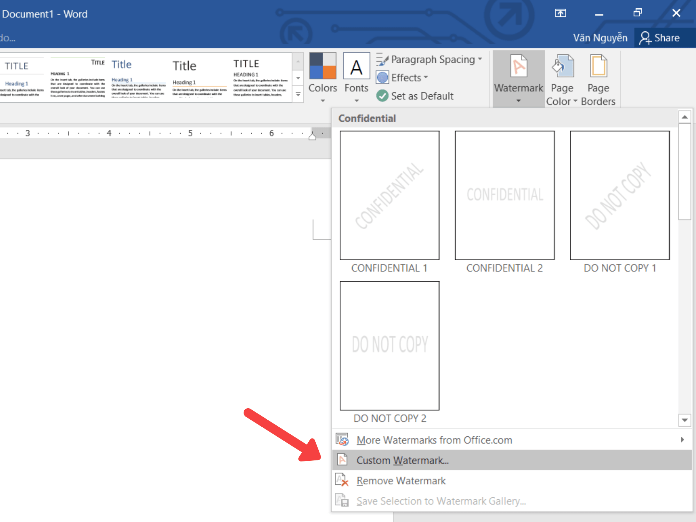The height and width of the screenshot is (522, 696).
Task: Expand the Paragraph Spacing dropdown
Action: coord(429,60)
